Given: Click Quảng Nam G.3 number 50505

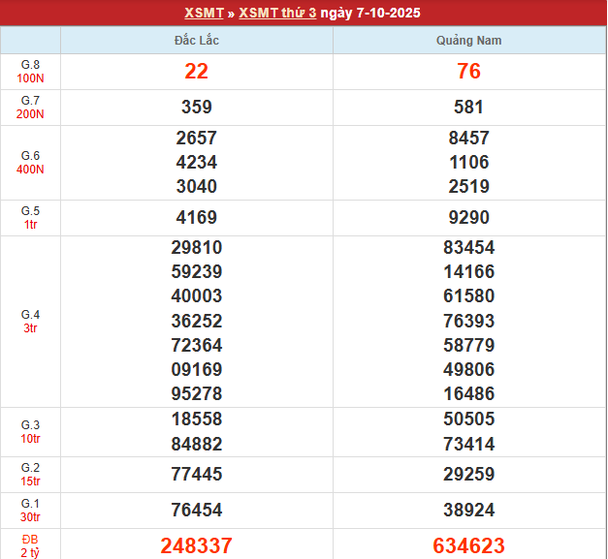Looking at the screenshot, I should 469,419.
